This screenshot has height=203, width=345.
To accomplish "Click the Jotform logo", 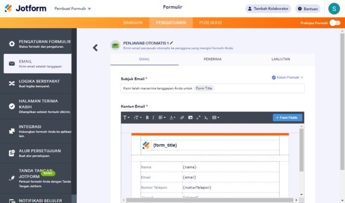I will click(26, 8).
